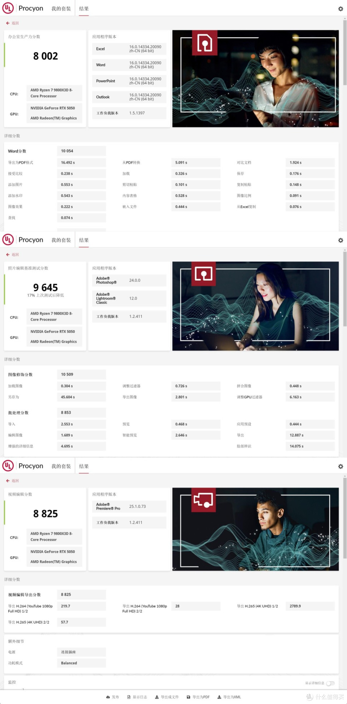Image resolution: width=347 pixels, height=704 pixels.
Task: Click H.265 4K UHD 1/2 value 2789.9
Action: tap(310, 606)
